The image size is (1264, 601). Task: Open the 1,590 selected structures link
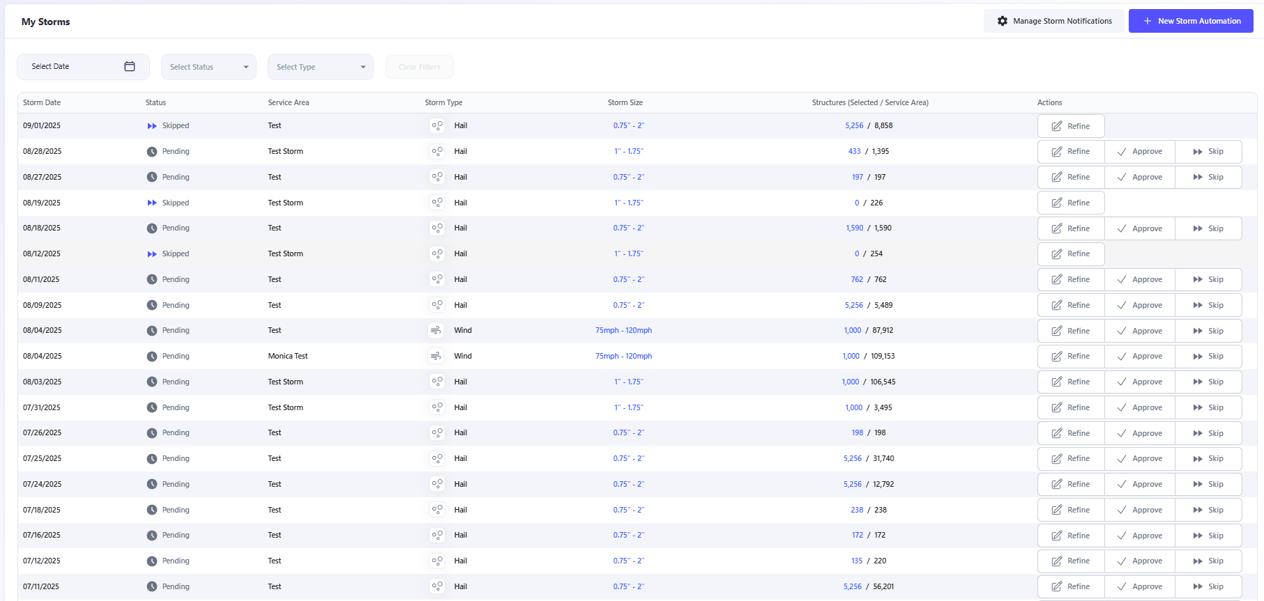tap(855, 228)
